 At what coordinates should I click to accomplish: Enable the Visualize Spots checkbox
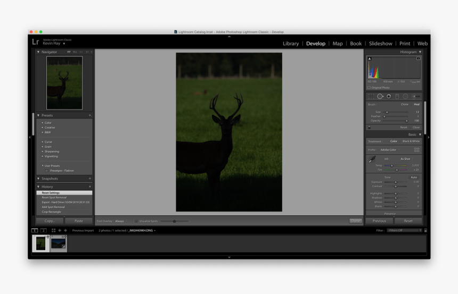pos(136,221)
